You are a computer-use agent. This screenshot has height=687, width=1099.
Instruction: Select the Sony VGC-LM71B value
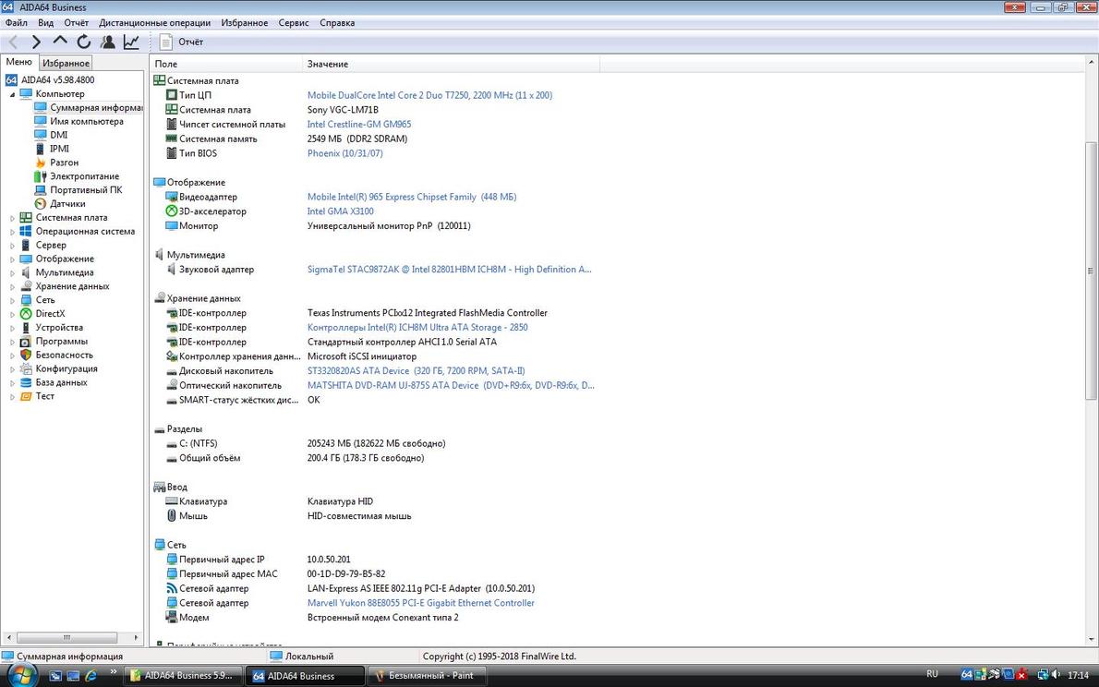[x=343, y=109]
